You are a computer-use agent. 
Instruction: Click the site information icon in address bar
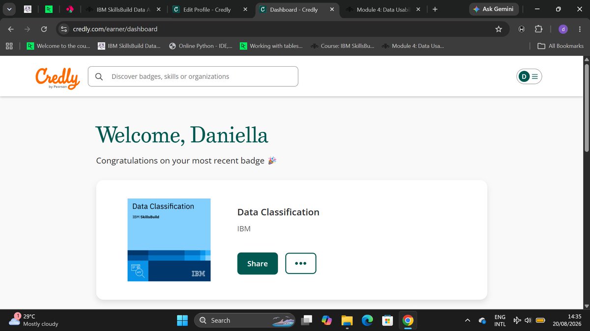pyautogui.click(x=63, y=29)
